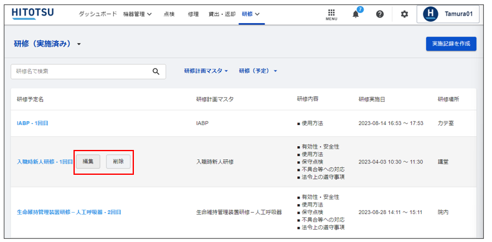
Task: Open the IABP - 1回目 link
Action: click(x=32, y=123)
